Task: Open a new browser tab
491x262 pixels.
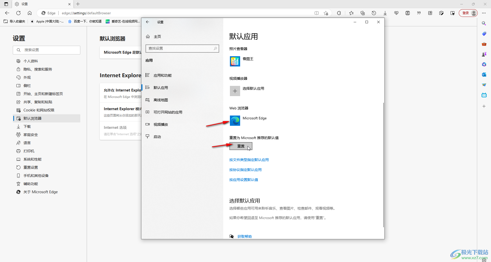Action: click(78, 4)
